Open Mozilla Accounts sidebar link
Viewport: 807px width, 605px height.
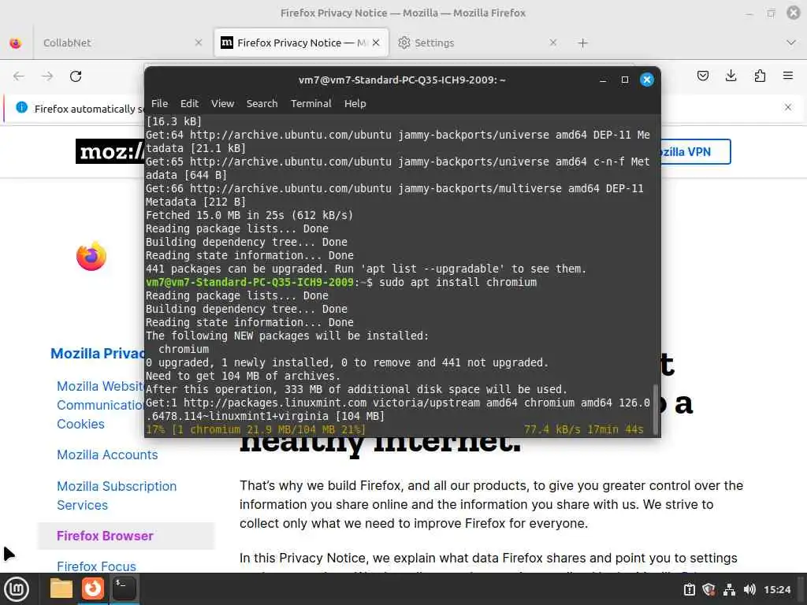tap(107, 455)
